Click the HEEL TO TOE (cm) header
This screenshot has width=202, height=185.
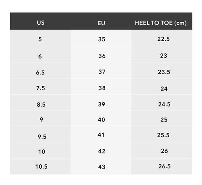pyautogui.click(x=161, y=23)
